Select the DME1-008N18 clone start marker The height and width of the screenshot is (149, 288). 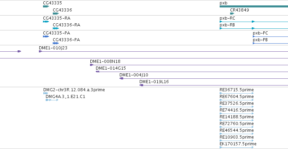[x=92, y=65]
